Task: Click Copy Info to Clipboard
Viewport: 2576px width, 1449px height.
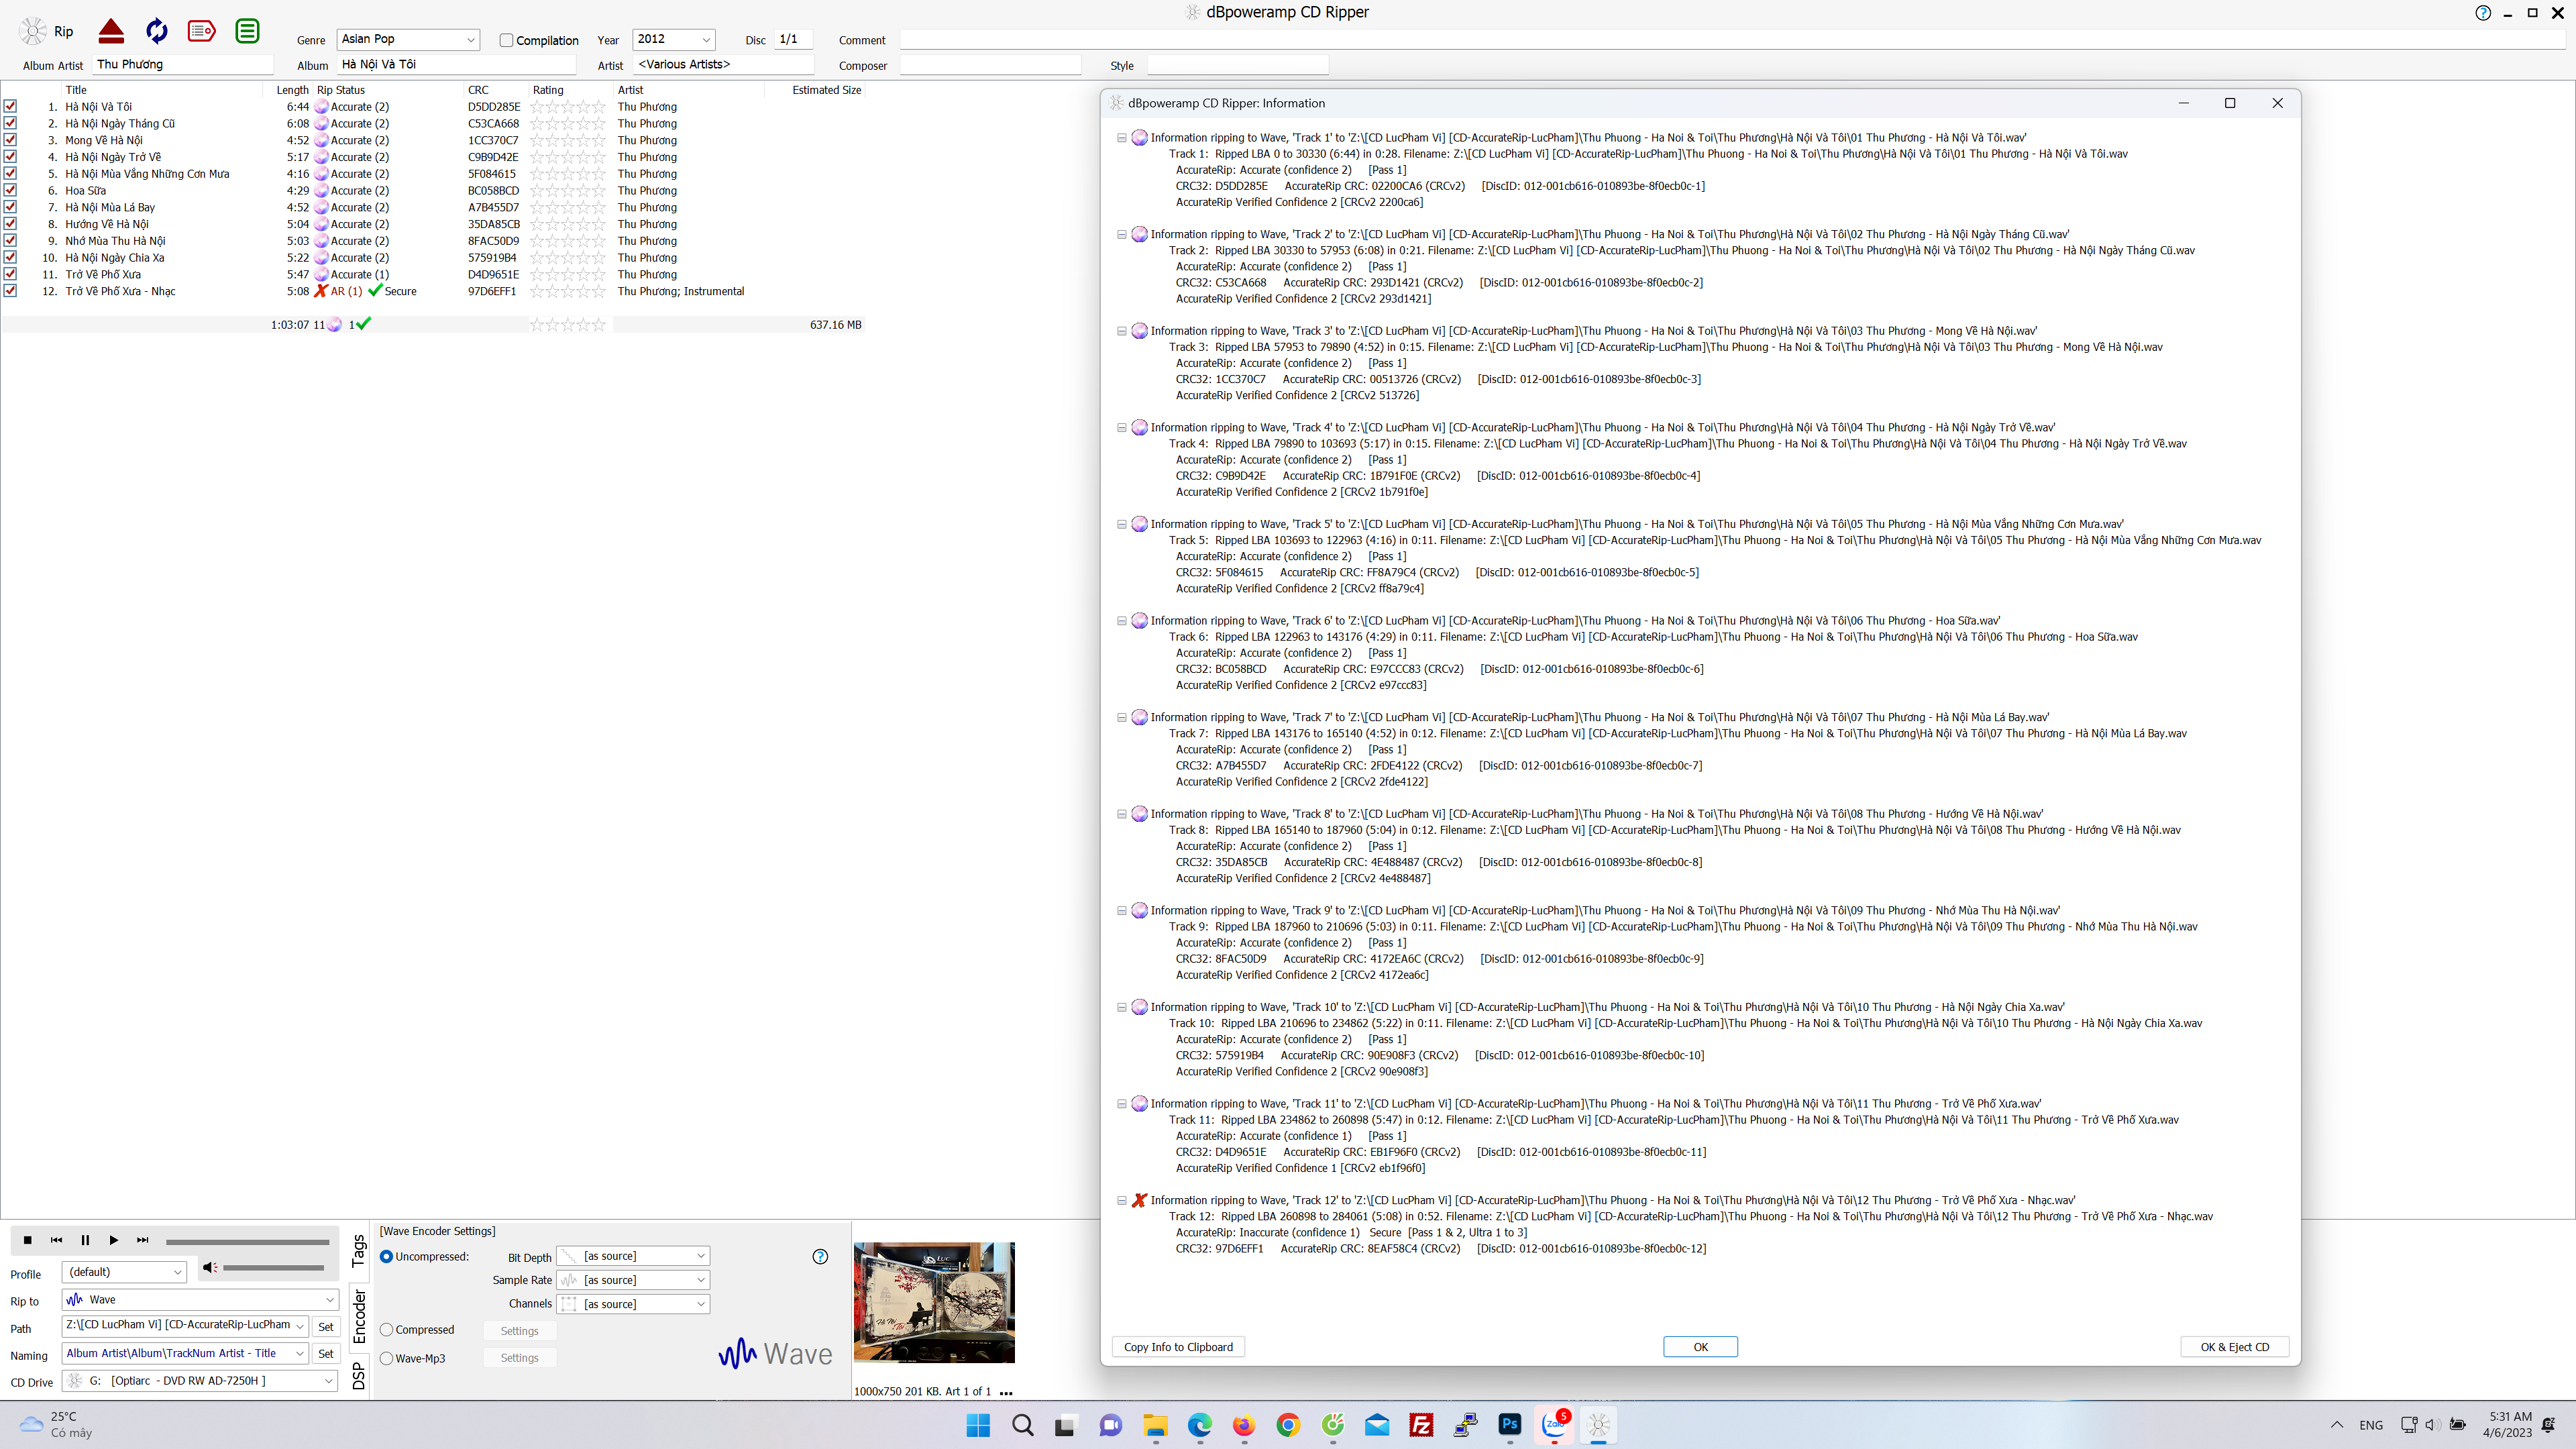Action: [1178, 1347]
